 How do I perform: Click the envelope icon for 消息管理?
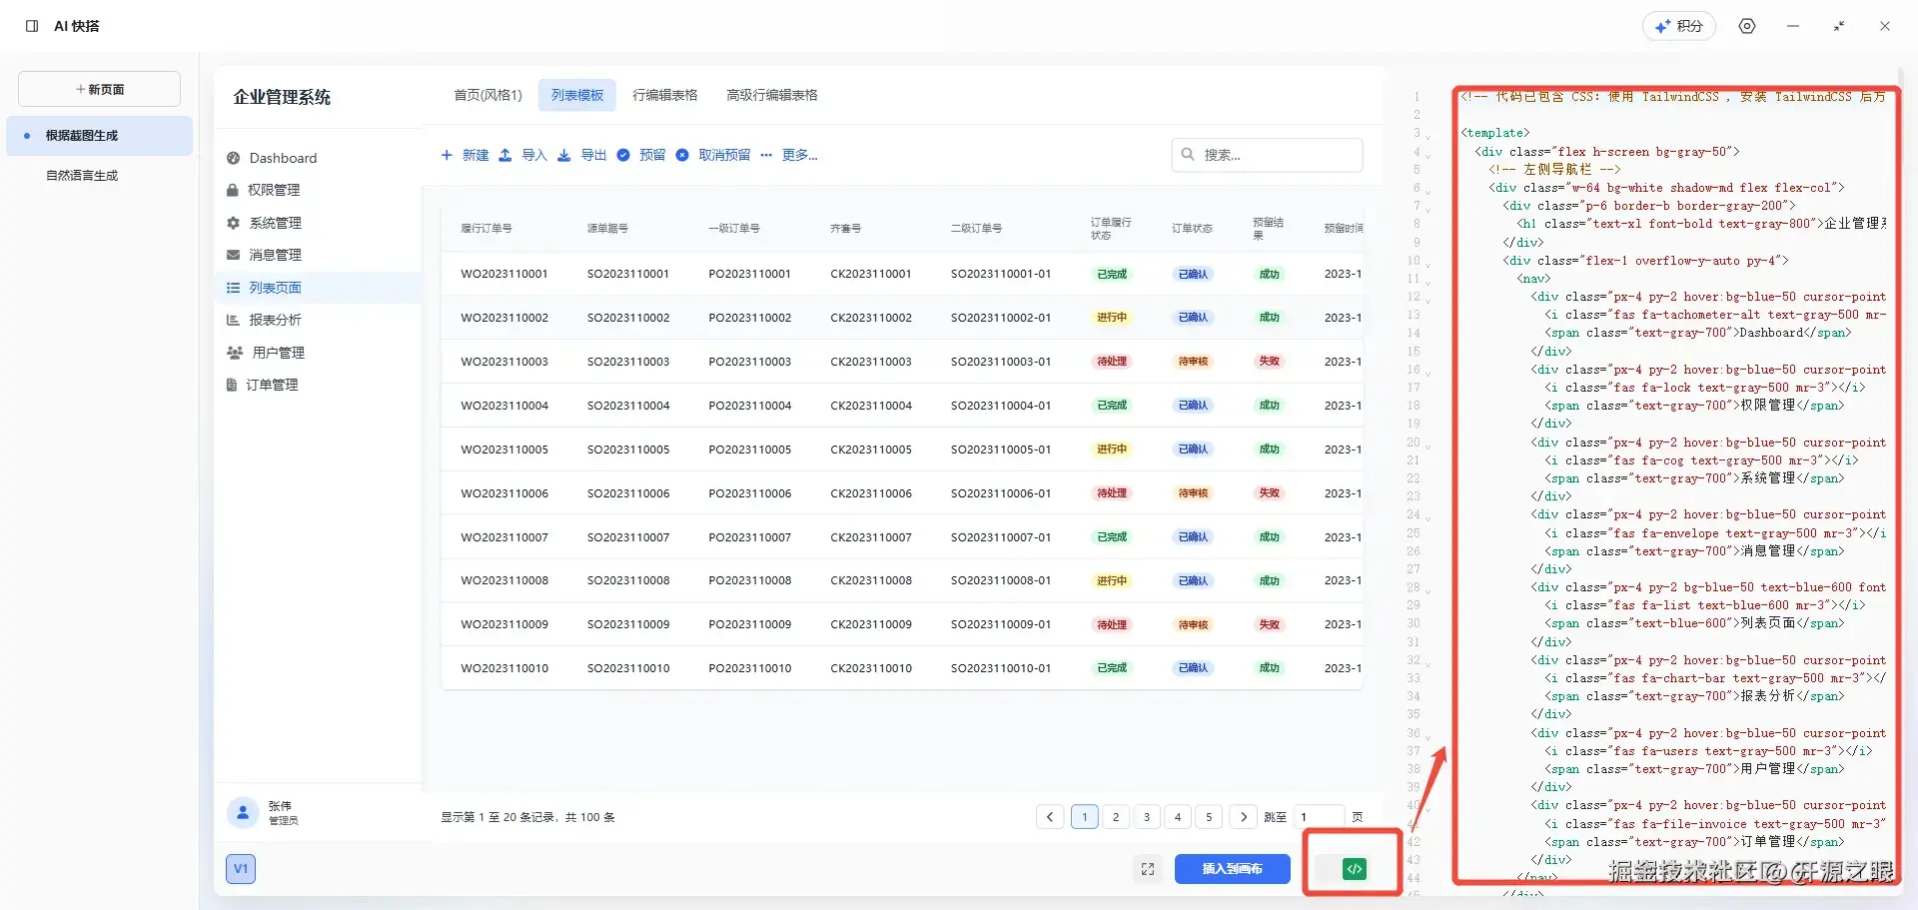point(234,255)
